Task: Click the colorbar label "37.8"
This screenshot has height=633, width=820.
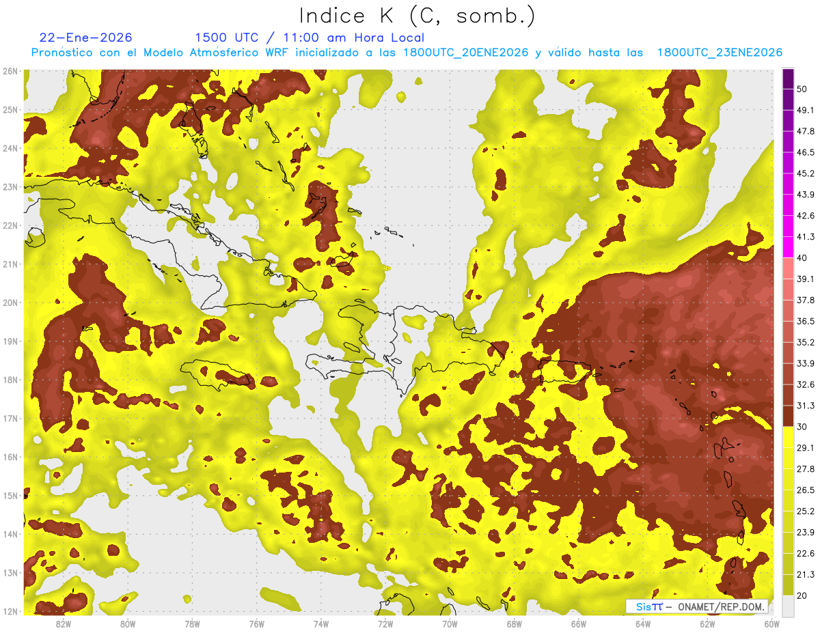Action: tap(805, 300)
